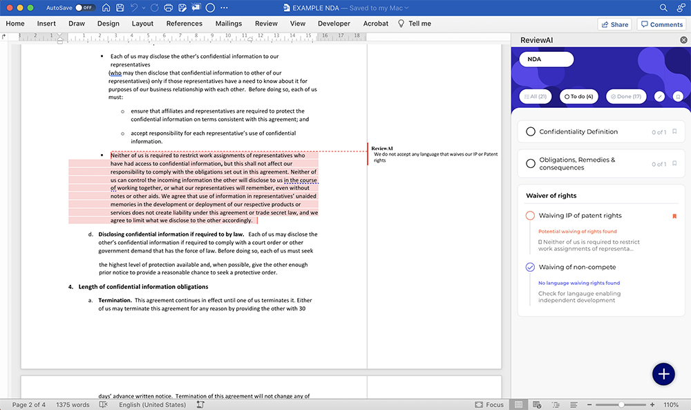
Task: Click the proofing book icon in status bar
Action: click(104, 404)
